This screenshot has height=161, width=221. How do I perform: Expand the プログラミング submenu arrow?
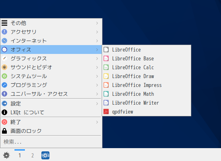pos(97,85)
